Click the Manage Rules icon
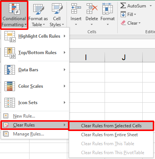This screenshot has width=155, height=159. 6,134
